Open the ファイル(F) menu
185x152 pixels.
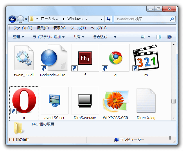tap(23, 28)
